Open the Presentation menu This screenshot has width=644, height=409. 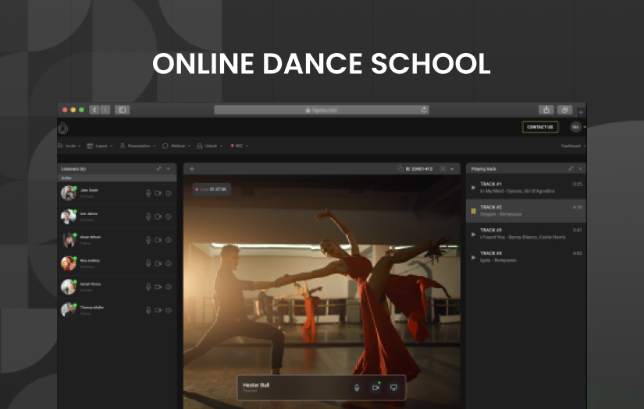coord(137,146)
